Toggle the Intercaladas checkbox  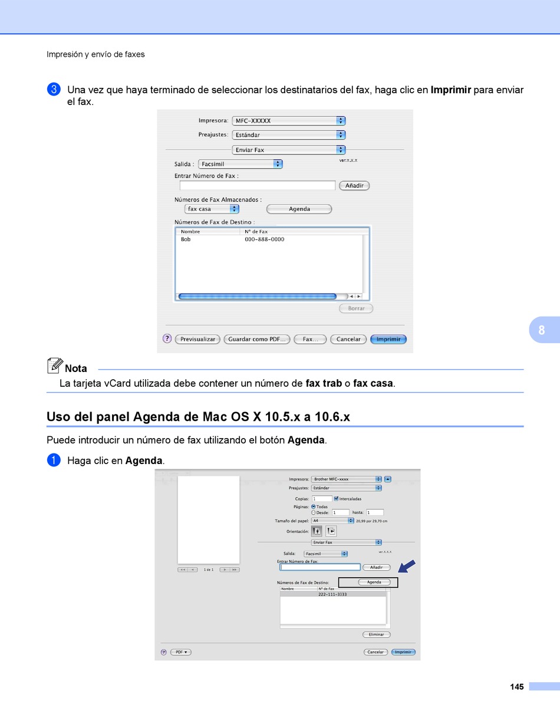pyautogui.click(x=336, y=499)
